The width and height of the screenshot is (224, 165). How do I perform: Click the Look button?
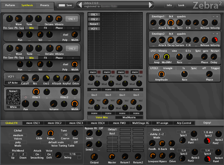pos(181,5)
